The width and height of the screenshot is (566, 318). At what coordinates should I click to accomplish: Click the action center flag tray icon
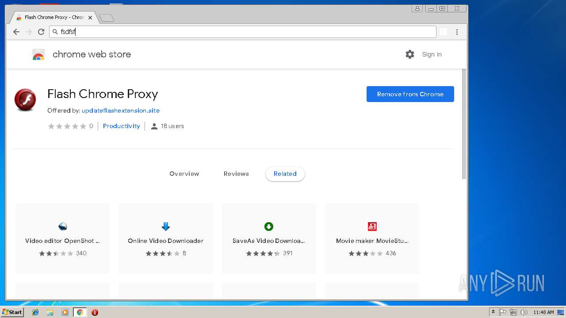(503, 312)
